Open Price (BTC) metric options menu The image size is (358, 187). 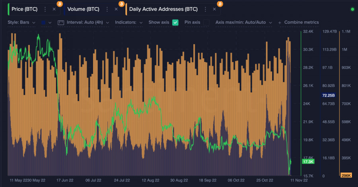tap(45, 9)
